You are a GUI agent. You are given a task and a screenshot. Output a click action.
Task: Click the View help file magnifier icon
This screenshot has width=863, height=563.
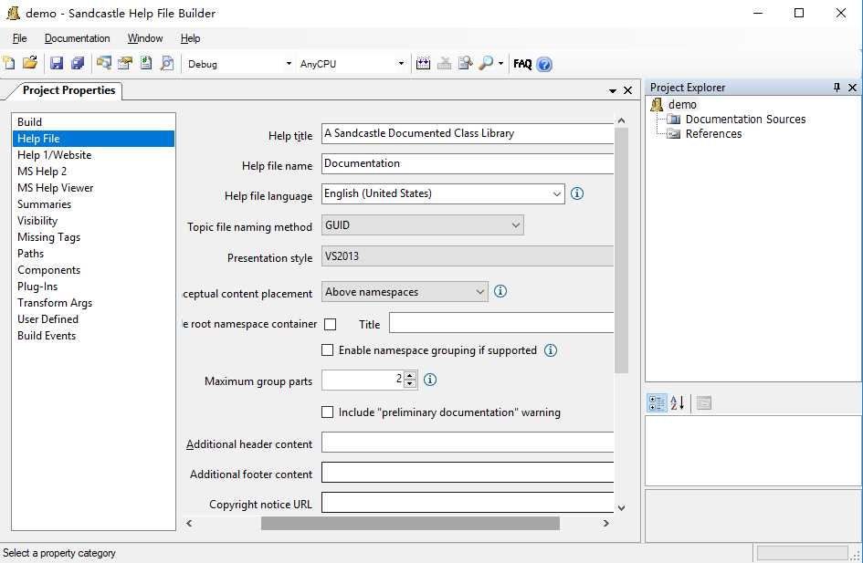(486, 64)
